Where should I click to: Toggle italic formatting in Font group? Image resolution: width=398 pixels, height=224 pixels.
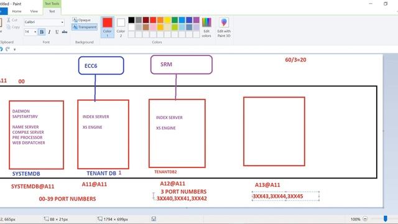click(49, 32)
